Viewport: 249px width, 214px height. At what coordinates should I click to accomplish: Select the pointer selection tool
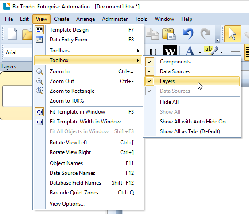click(x=232, y=34)
